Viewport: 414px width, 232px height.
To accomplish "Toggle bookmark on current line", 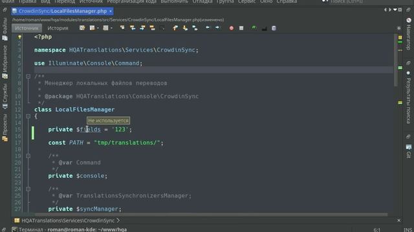I will (x=195, y=28).
